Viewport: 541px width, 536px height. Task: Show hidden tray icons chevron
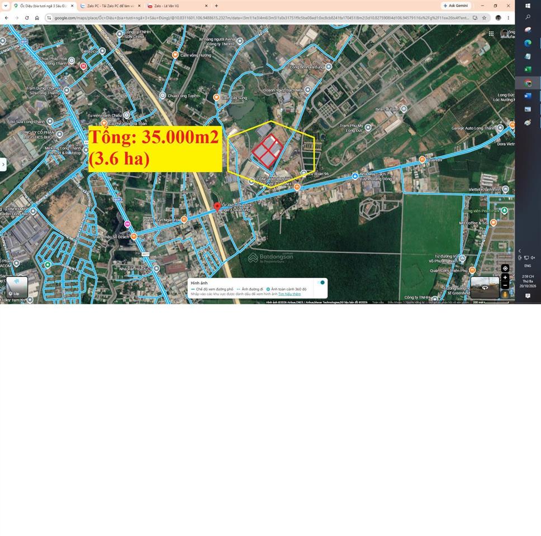tap(520, 251)
